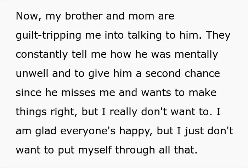Screen dimensions: 248x168
Task: Click the word "glad"
Action: click(46, 131)
